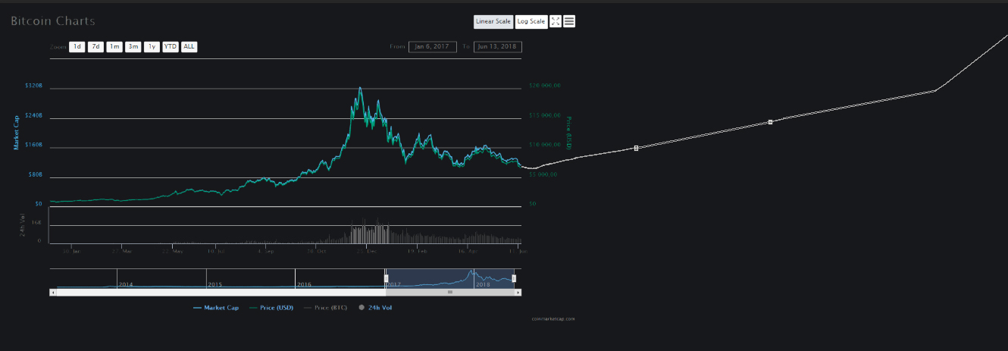This screenshot has width=1008, height=351.
Task: Switch chart to Log Scale
Action: click(x=531, y=21)
